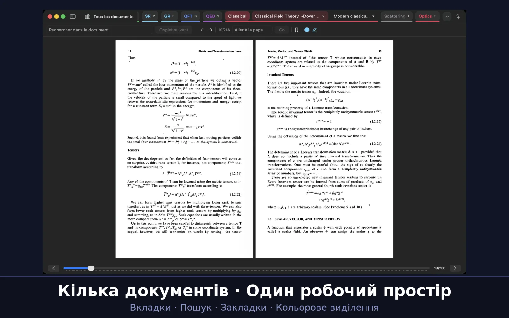Viewport: 509px width, 318px height.
Task: Switch to the SR tab group
Action: (150, 16)
